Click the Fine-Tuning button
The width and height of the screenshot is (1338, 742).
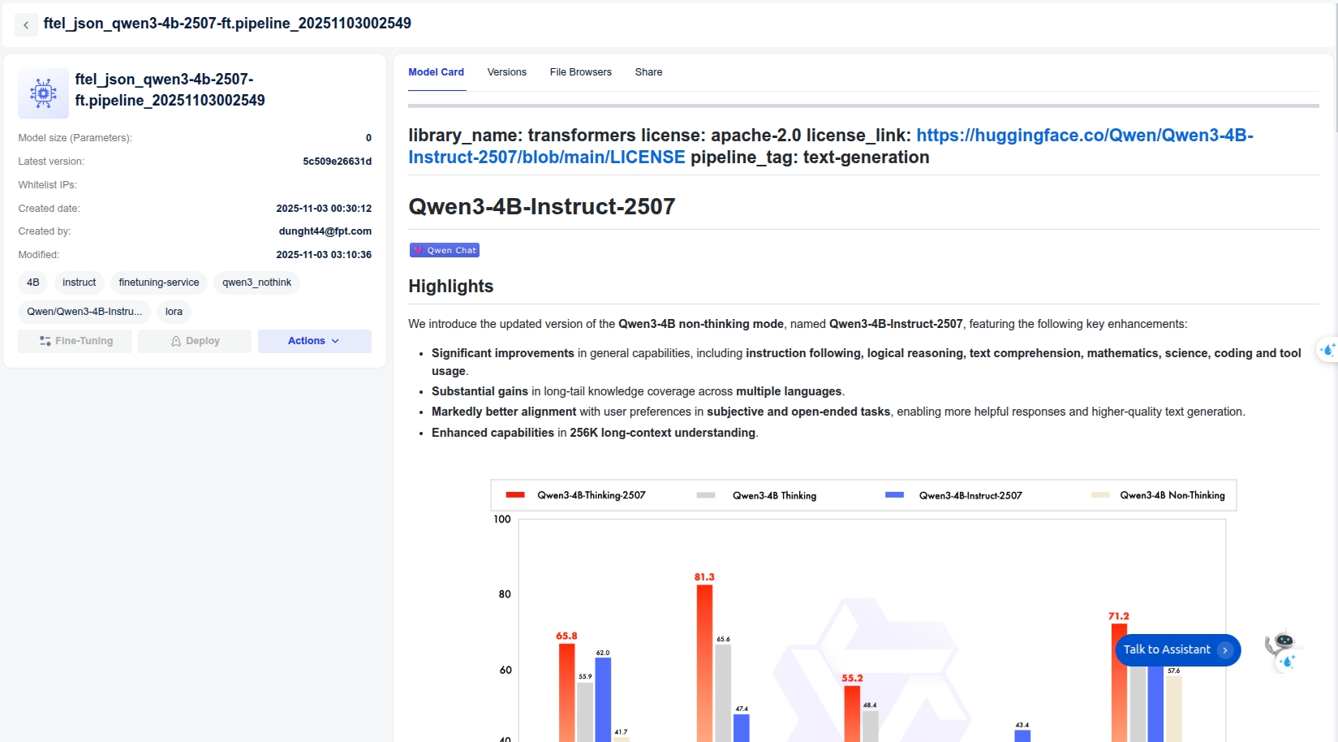click(x=75, y=341)
